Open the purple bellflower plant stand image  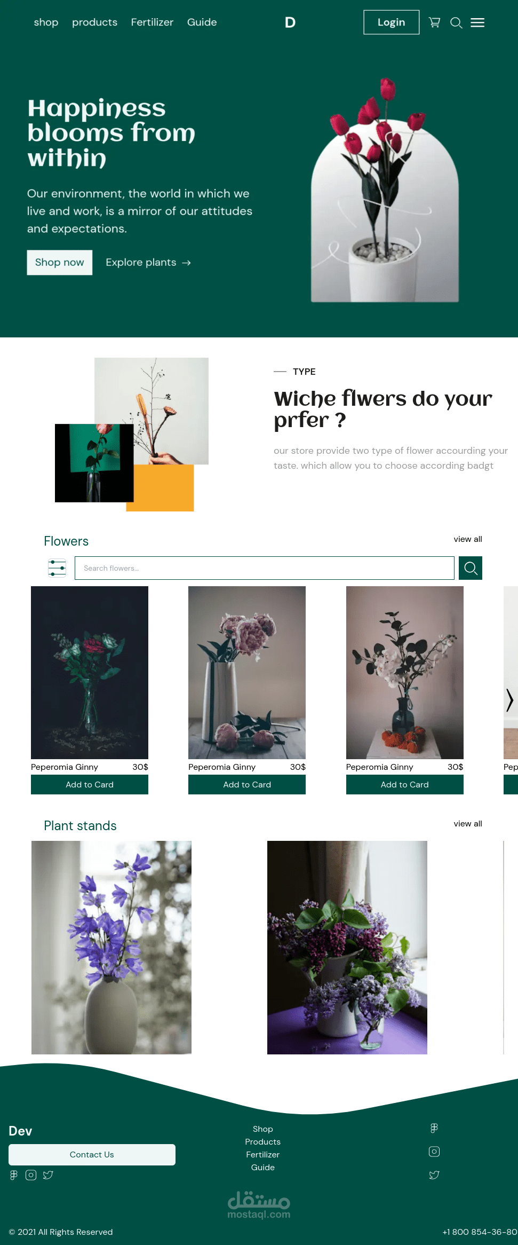pyautogui.click(x=111, y=948)
